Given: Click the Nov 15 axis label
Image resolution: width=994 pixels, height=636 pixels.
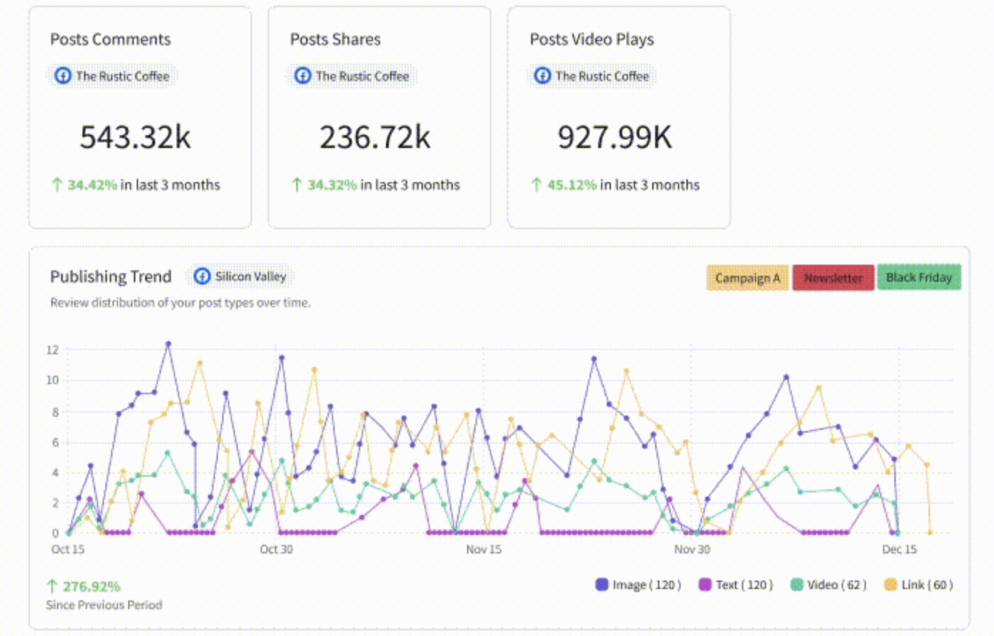Looking at the screenshot, I should [x=483, y=549].
